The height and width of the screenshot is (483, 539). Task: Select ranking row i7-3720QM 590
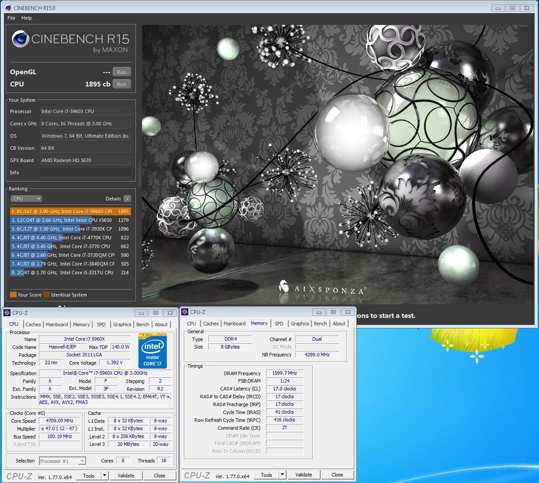70,255
